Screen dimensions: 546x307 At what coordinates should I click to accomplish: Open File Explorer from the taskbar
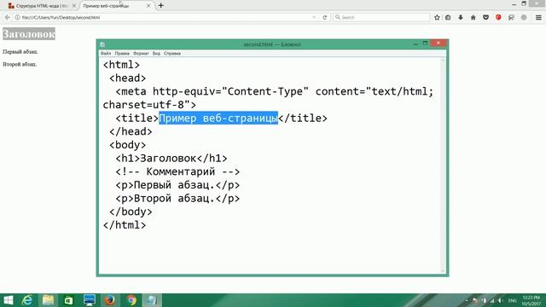click(x=48, y=300)
